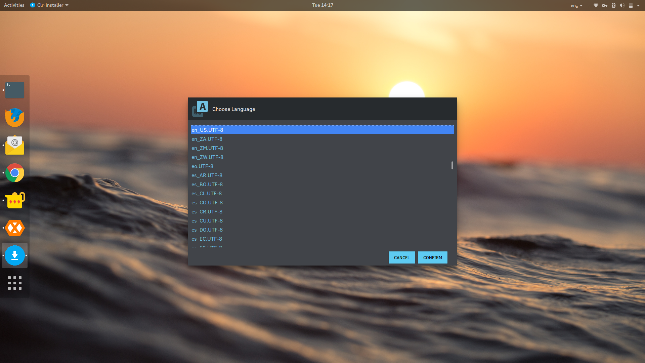This screenshot has width=645, height=363.
Task: Show all applications grid
Action: point(15,283)
